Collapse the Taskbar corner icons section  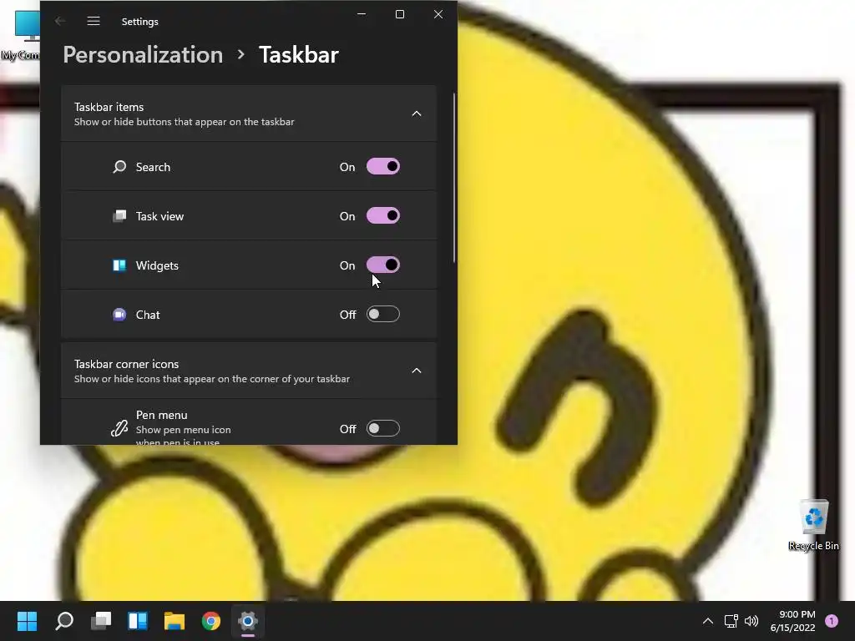pos(417,371)
